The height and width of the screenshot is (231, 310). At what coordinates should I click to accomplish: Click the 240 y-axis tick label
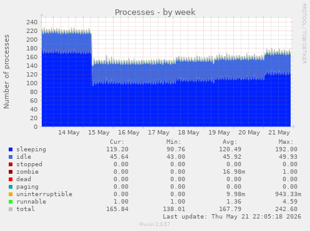[32, 22]
